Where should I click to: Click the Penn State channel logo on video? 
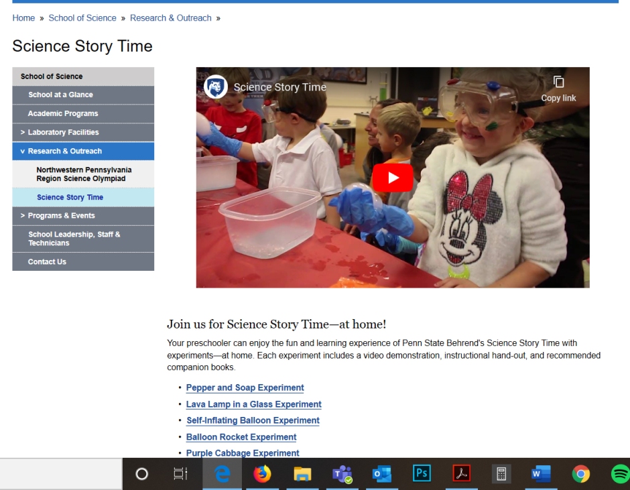pos(216,86)
